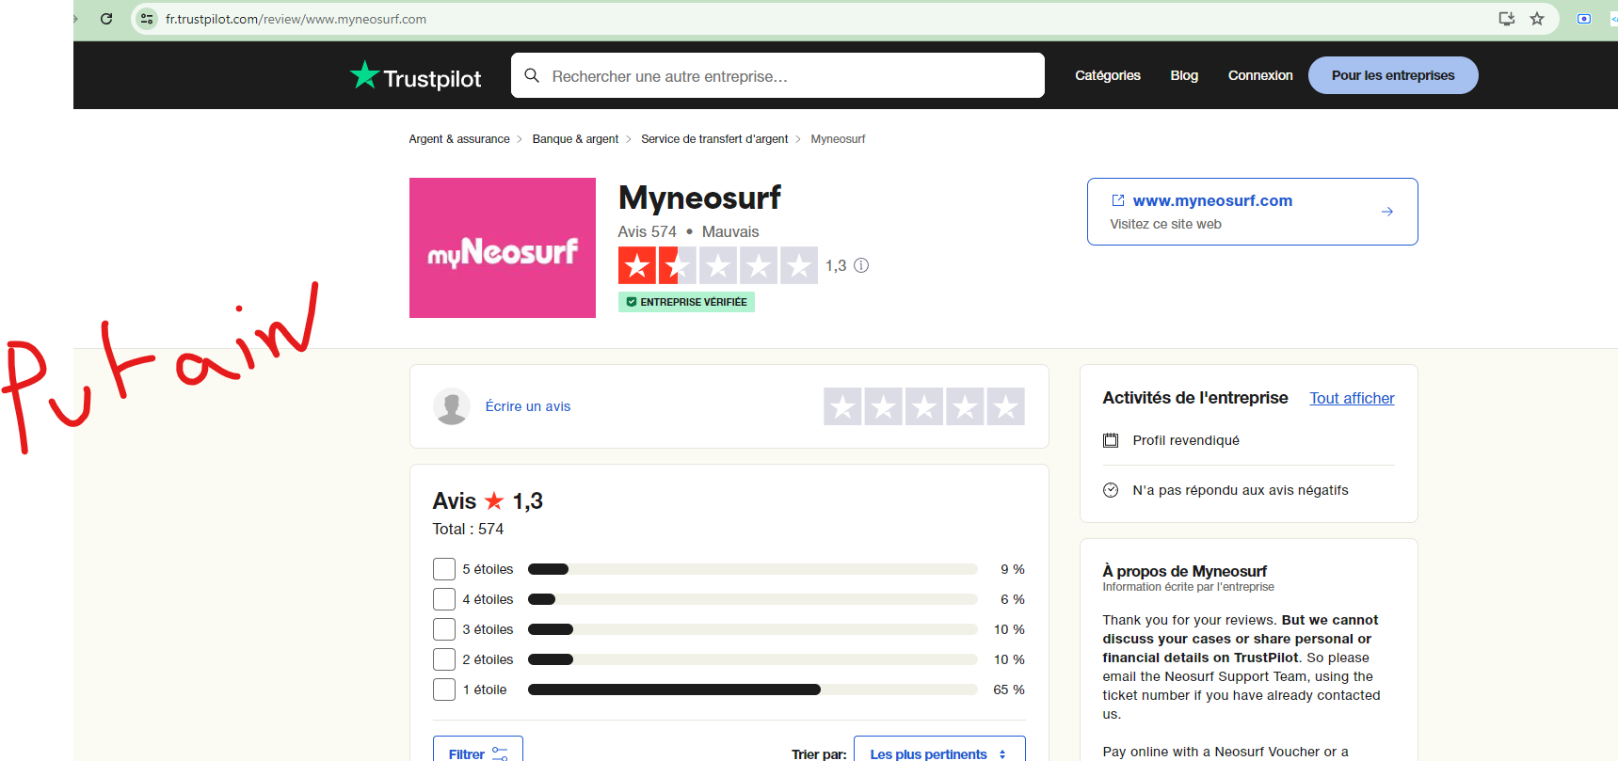Click the Service de transfert d'argent breadcrumb

pyautogui.click(x=714, y=139)
